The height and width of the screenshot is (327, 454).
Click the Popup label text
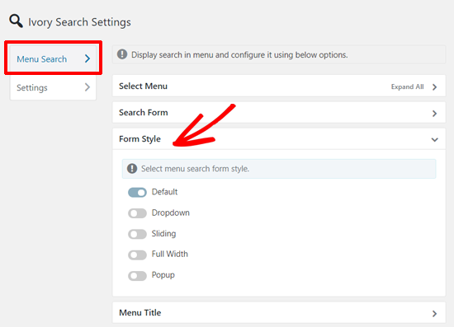point(163,275)
